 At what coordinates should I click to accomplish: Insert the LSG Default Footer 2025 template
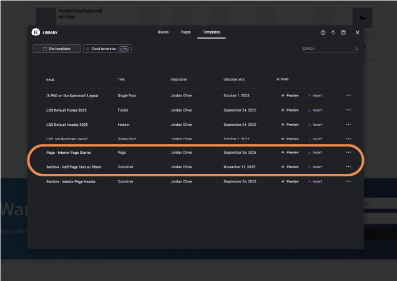[315, 110]
